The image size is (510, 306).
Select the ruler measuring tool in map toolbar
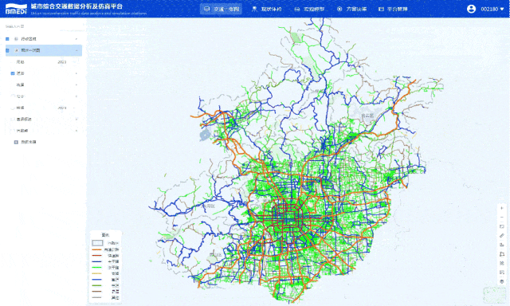(x=502, y=236)
